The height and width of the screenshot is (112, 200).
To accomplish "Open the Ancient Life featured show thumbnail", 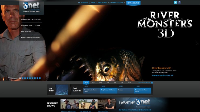I will (88, 104).
